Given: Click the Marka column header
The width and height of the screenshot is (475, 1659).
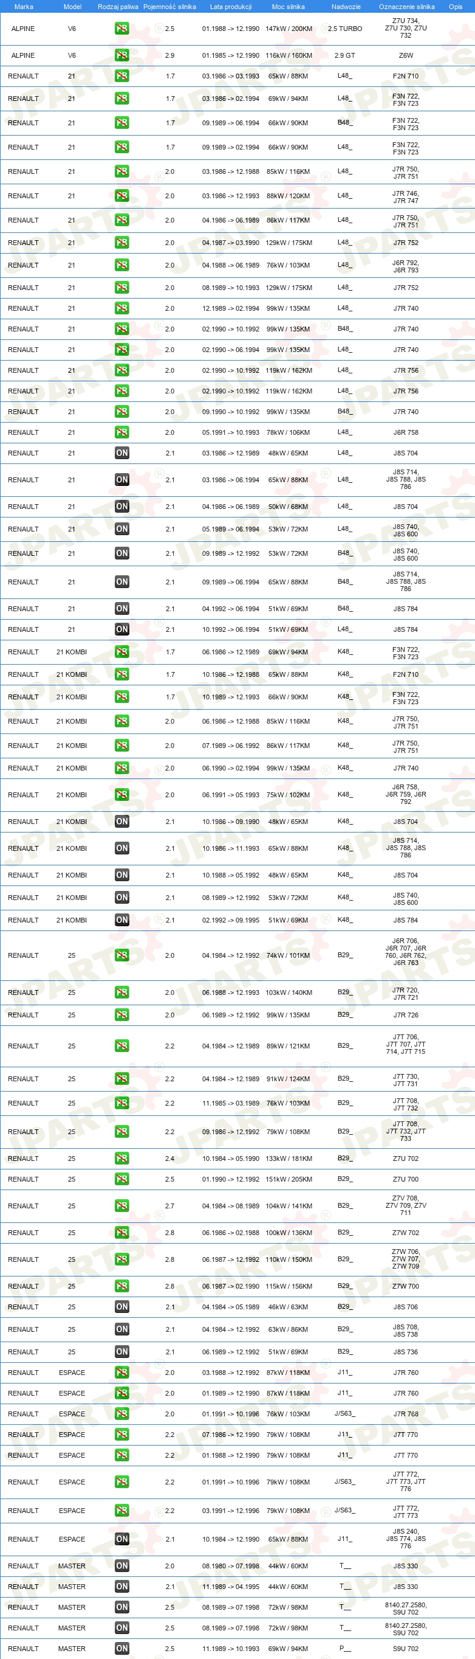Looking at the screenshot, I should tap(24, 7).
